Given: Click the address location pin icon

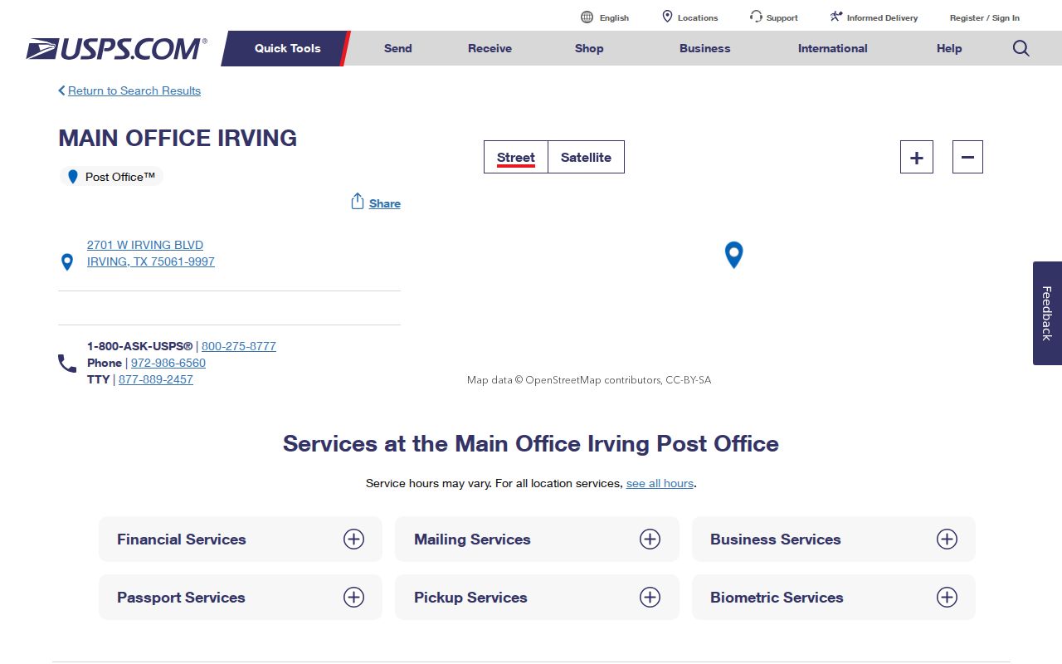Looking at the screenshot, I should point(67,262).
